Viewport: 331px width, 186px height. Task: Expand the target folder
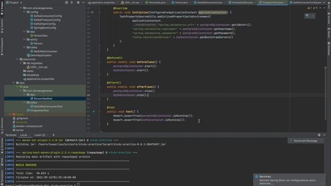(10, 114)
